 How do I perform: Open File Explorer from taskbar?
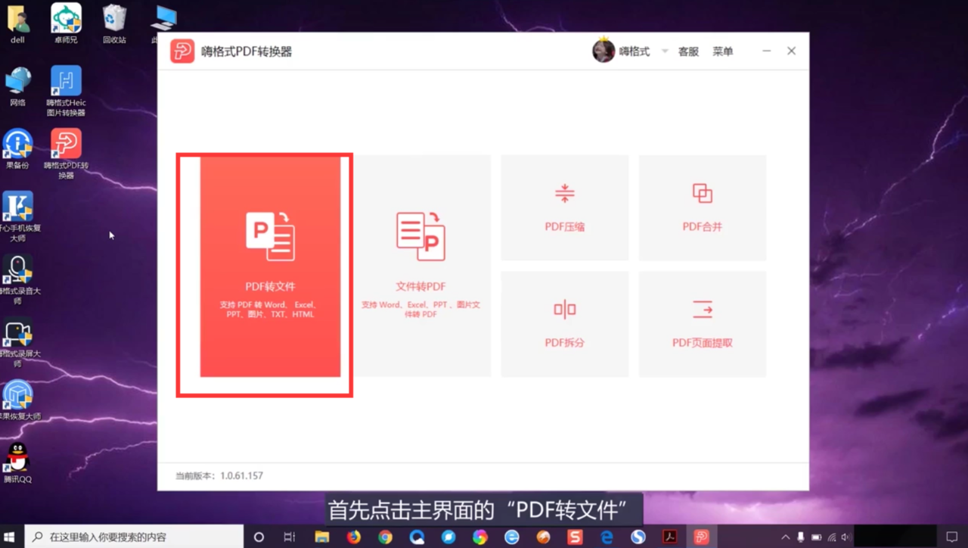click(x=322, y=537)
